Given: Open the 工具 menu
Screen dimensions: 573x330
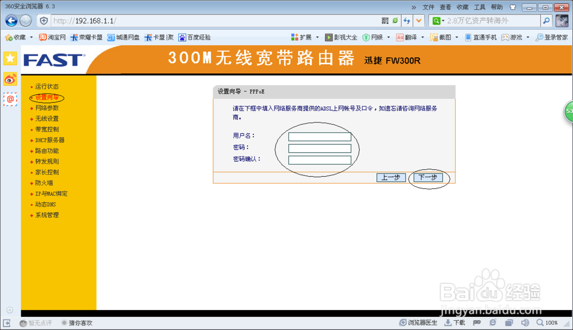Looking at the screenshot, I should tap(480, 7).
